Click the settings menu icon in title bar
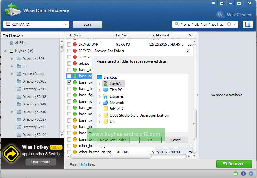The height and width of the screenshot is (178, 257). tap(221, 3)
